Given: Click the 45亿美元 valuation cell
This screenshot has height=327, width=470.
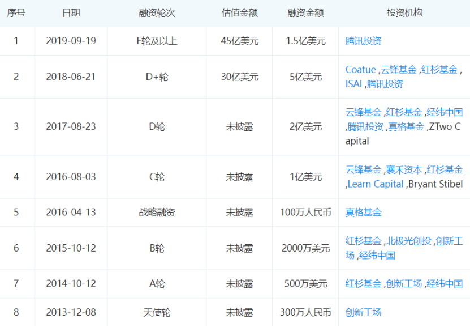Looking at the screenshot, I should click(x=239, y=41).
